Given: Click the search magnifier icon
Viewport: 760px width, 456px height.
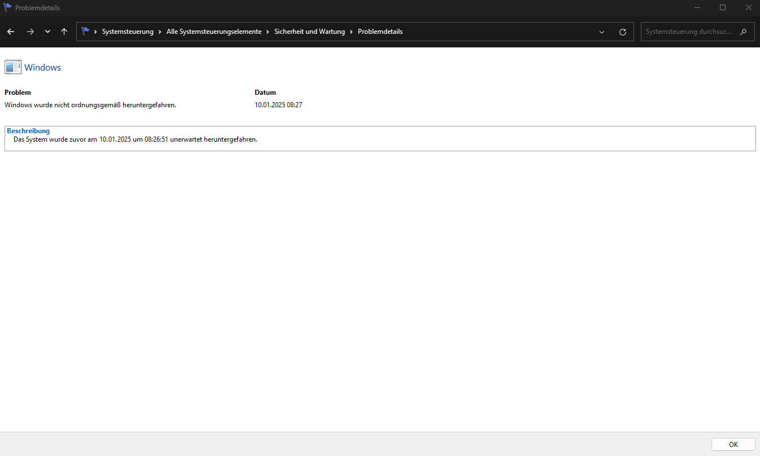Looking at the screenshot, I should point(743,32).
